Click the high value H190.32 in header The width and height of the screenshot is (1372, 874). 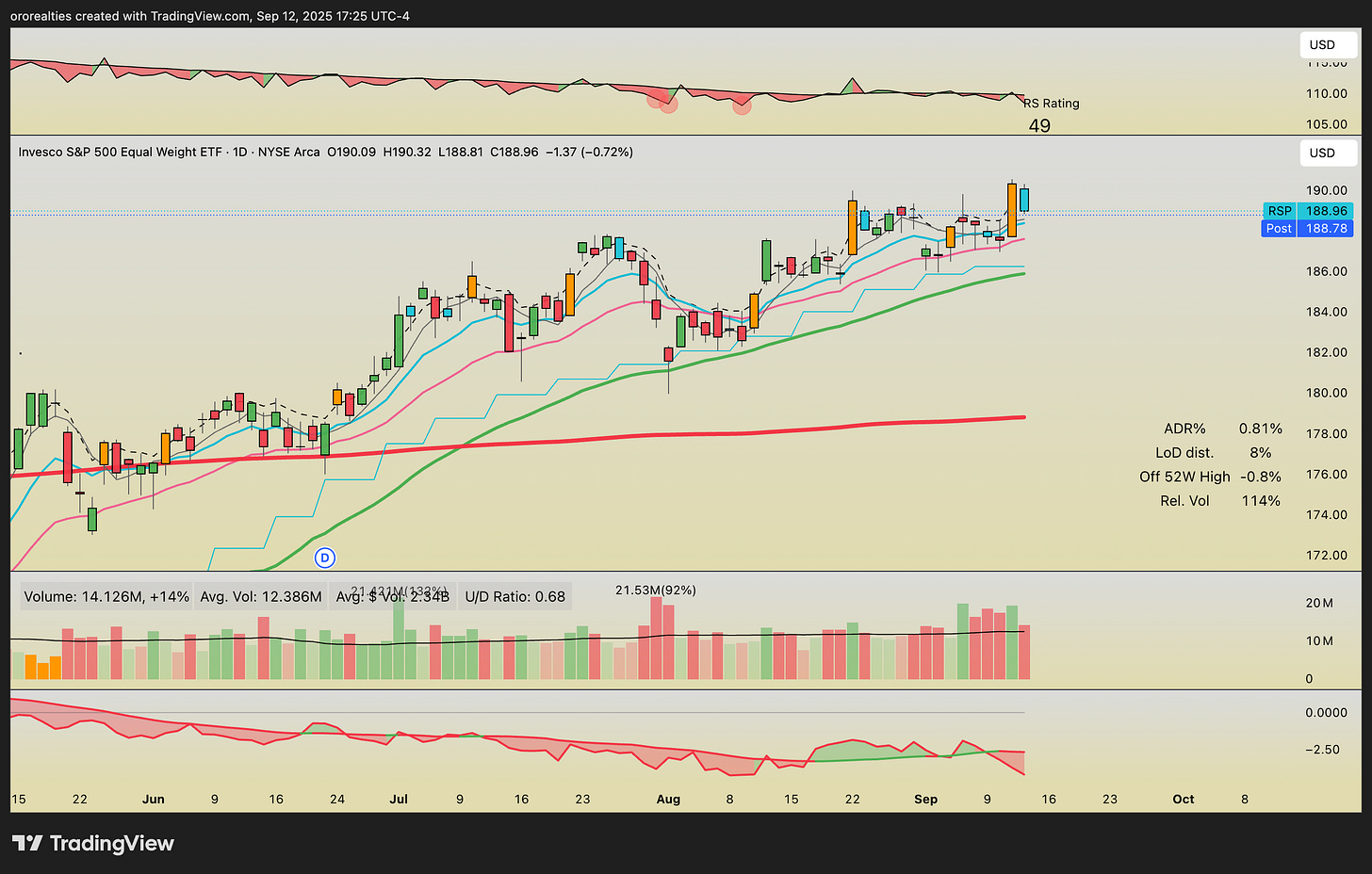coord(407,152)
